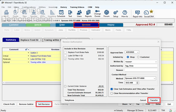Open the Training Videos menu
The height and width of the screenshot is (112, 176).
pos(77,7)
